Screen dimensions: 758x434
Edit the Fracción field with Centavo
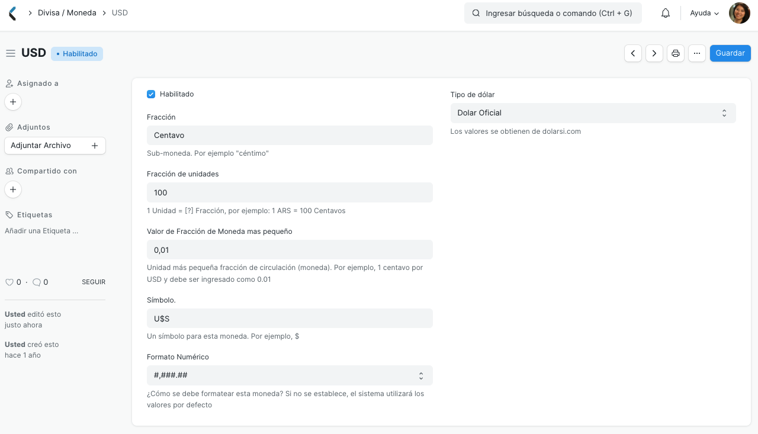[290, 135]
